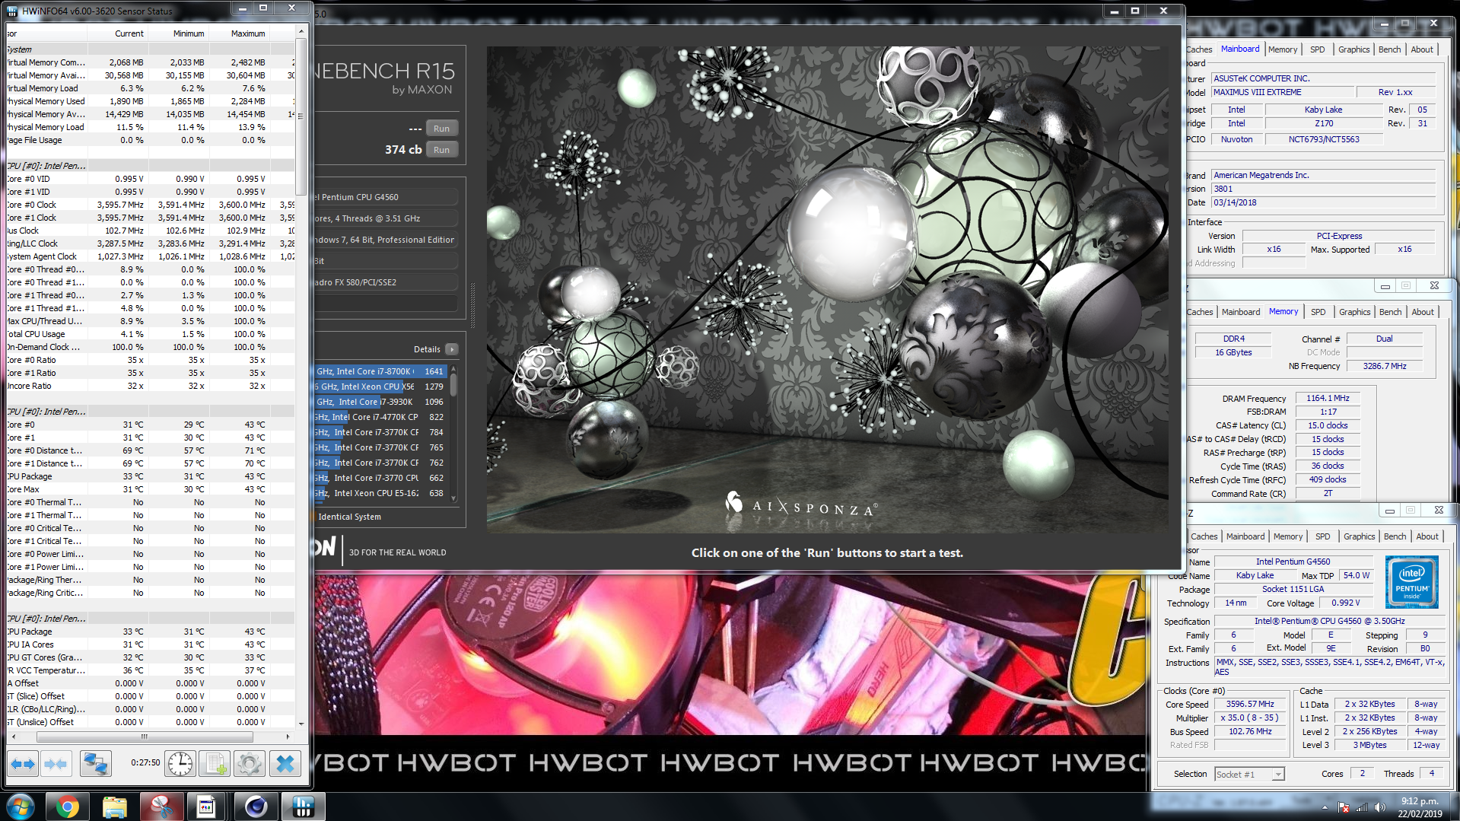Select Mainboard tab in top CPU-Z window
1460x821 pixels.
click(1239, 49)
